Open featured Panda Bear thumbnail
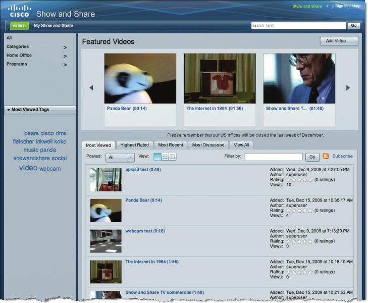The height and width of the screenshot is (303, 368). (x=140, y=78)
